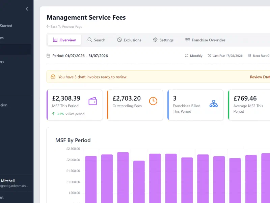Viewport: 270px width, 203px height.
Task: Click the £500.00 axis label
Action: point(74,193)
